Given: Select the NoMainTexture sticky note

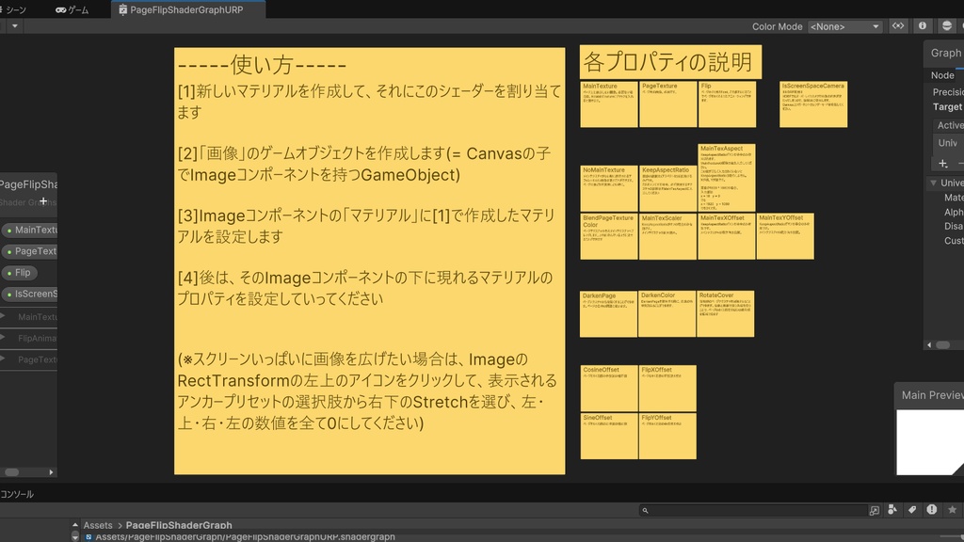Looking at the screenshot, I should (x=609, y=188).
